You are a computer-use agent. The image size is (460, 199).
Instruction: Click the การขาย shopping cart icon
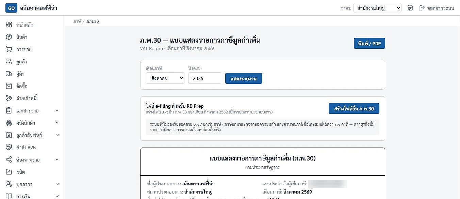(9, 49)
